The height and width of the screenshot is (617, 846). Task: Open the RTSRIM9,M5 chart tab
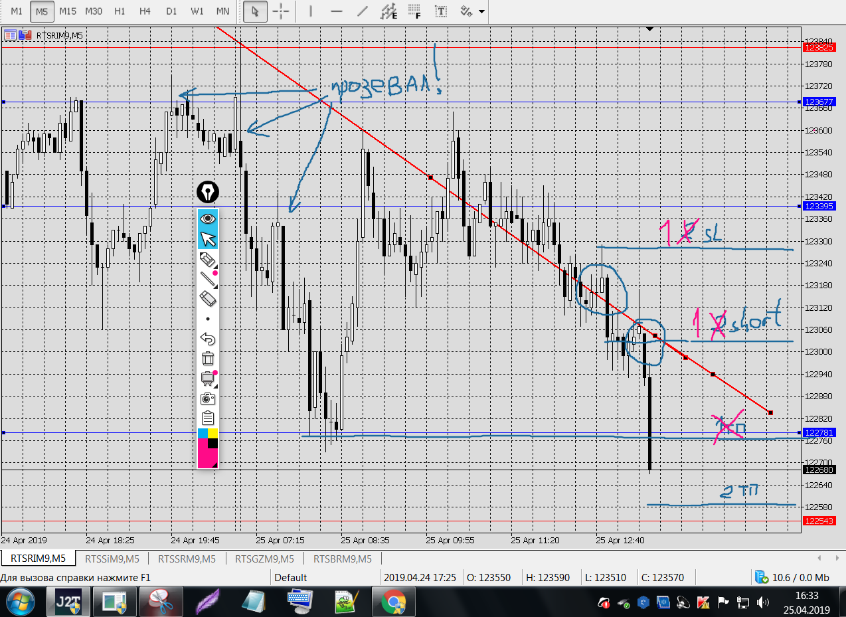tap(38, 559)
